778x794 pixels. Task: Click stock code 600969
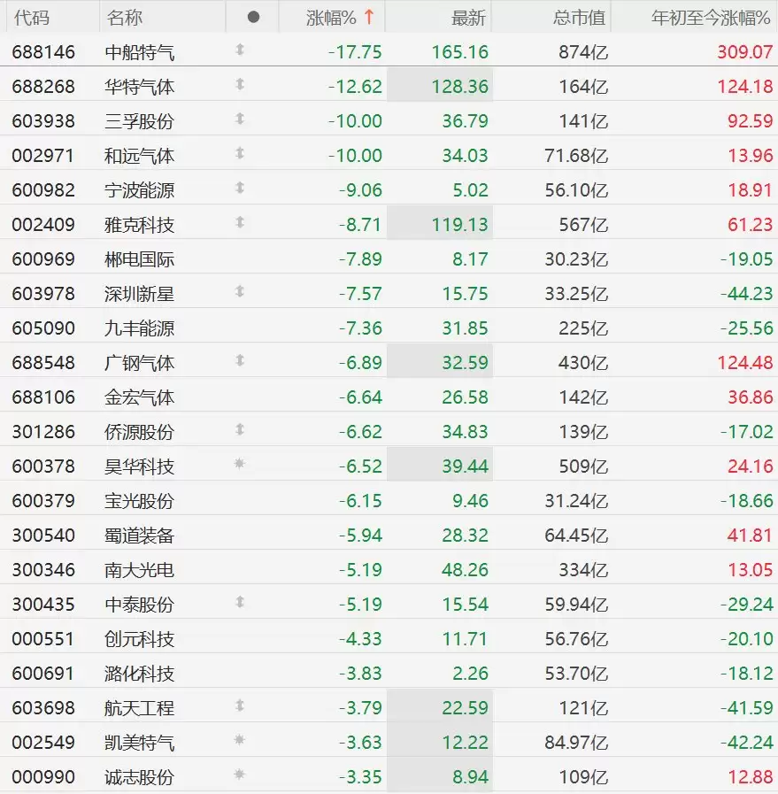click(43, 259)
